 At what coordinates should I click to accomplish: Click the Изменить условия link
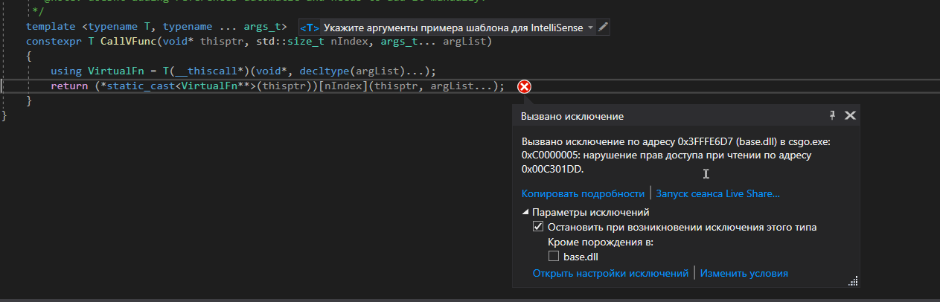tap(744, 273)
